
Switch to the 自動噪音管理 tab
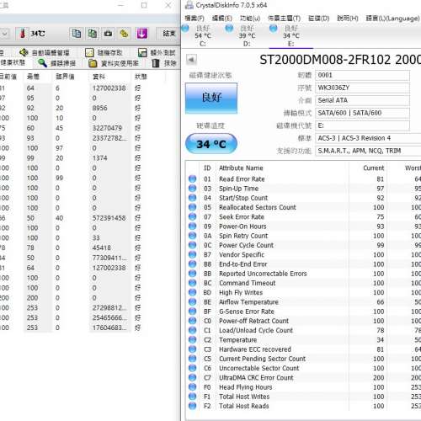coord(45,52)
